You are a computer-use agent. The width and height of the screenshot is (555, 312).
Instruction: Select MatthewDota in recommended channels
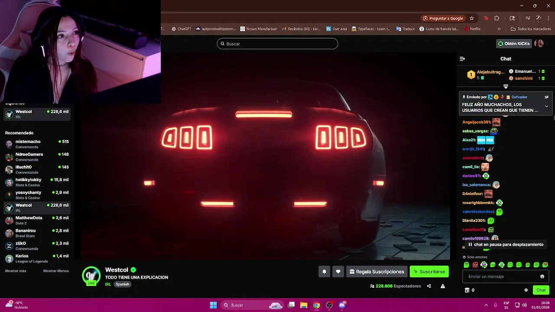(37, 221)
